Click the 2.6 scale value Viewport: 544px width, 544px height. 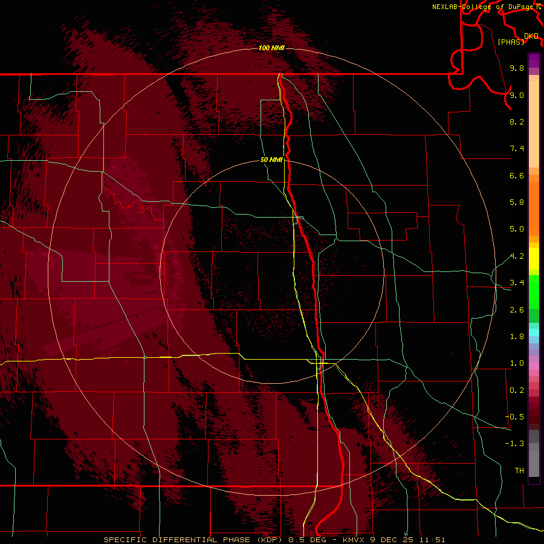517,310
